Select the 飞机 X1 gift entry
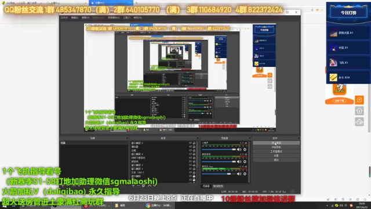The image size is (371, 209). 348,63
